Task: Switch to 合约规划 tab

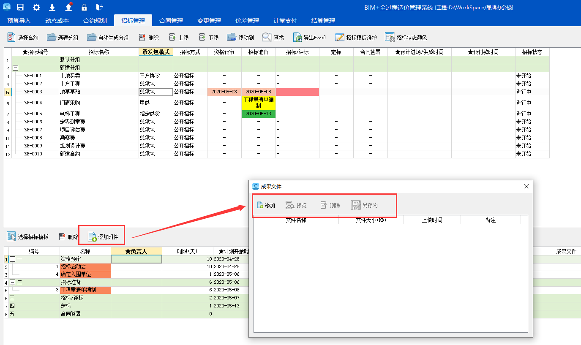Action: click(95, 21)
